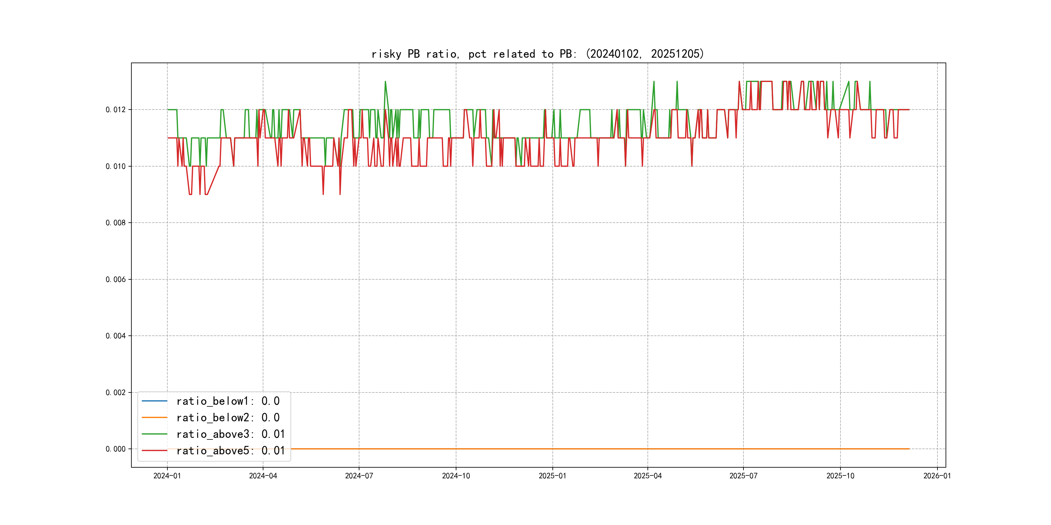Viewport: 1051px width, 525px height.
Task: Click the 2024-01 x-axis tick label
Action: pos(167,476)
